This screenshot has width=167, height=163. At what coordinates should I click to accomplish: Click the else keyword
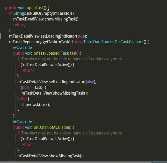pyautogui.click(x=23, y=99)
